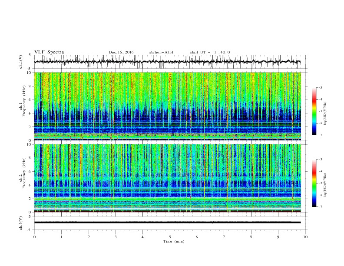344x266 pixels.
Task: Click the "-7" tick on upper colorbar
Action: point(321,135)
